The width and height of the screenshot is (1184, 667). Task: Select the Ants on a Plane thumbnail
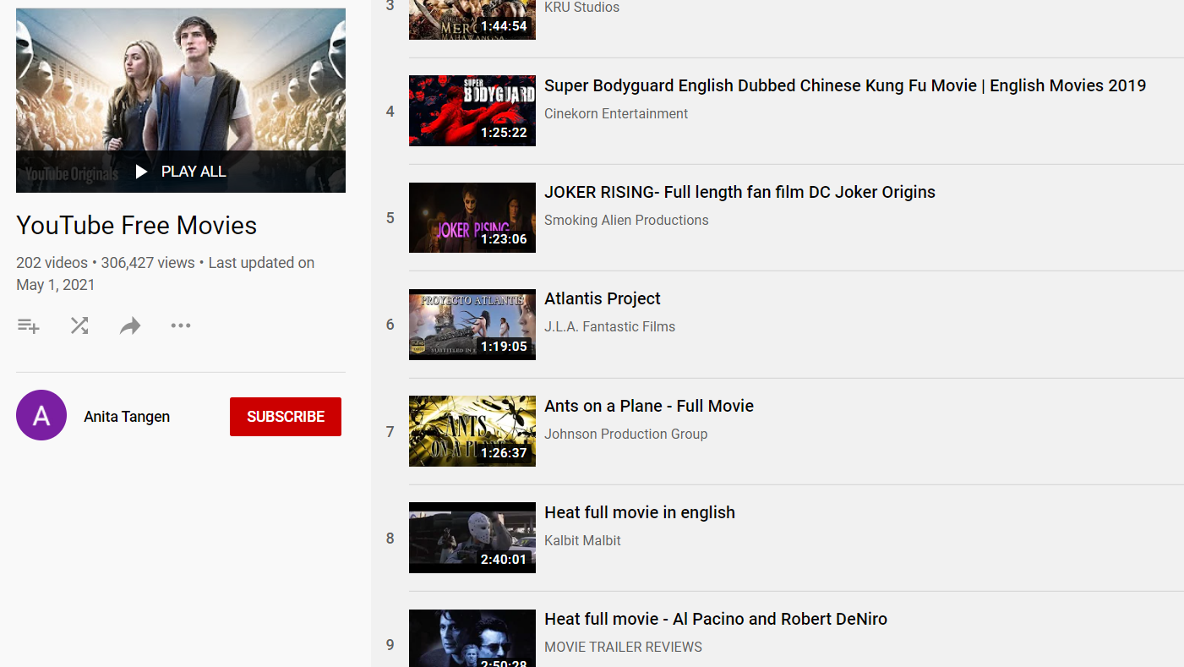click(x=472, y=431)
